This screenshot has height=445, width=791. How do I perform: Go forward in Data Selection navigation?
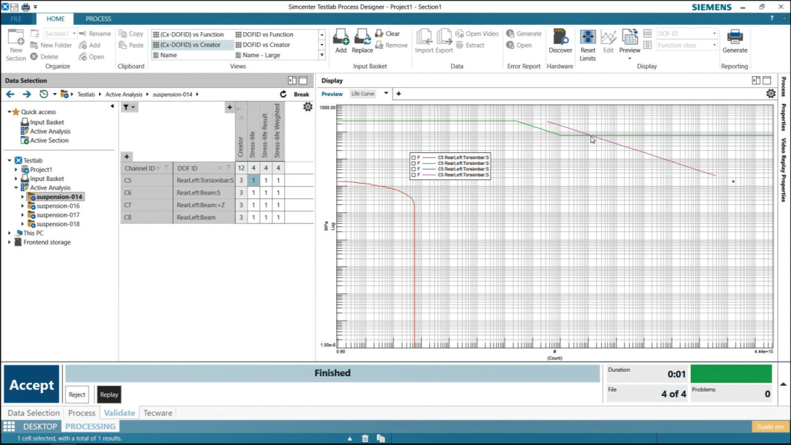(27, 94)
